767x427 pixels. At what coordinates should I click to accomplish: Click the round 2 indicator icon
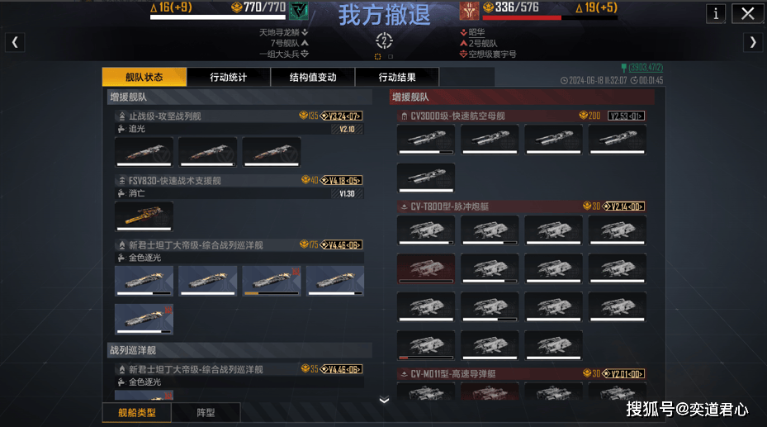pos(384,40)
